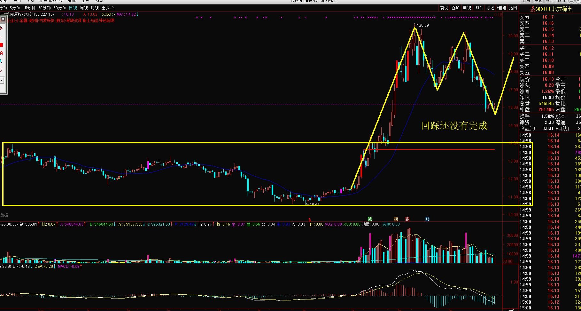This screenshot has width=581, height=311.
Task: Switch chart to 5分钟 timeframe
Action: click(15, 8)
